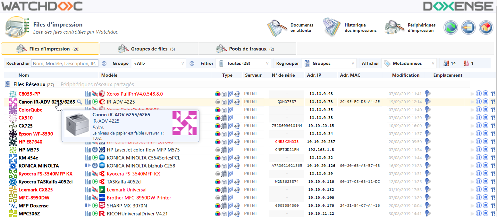Open the statistics chart icon for Kyocera FS-3540MFP KX

click(88, 174)
